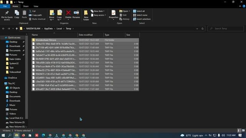Click Invert selection in ribbon
This screenshot has width=246, height=138.
pos(142,19)
